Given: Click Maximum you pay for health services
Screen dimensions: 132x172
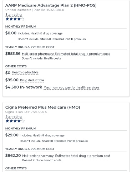Looking at the screenshot, I should click(71, 87).
